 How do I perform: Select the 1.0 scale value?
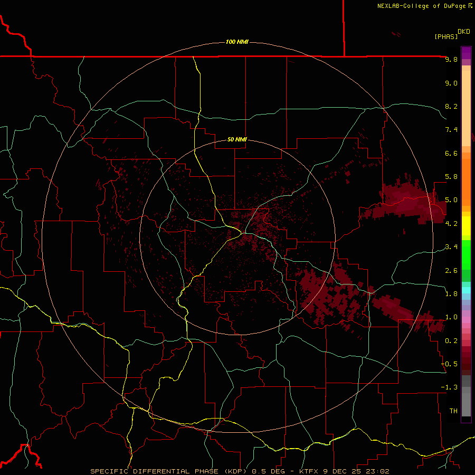tap(451, 317)
